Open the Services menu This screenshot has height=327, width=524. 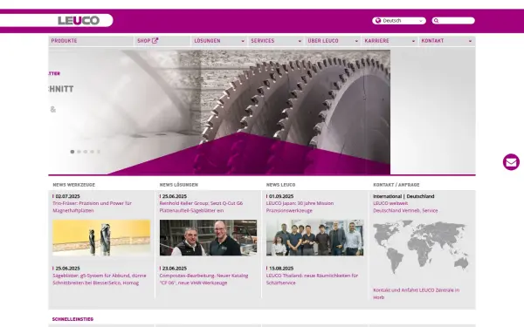click(x=263, y=41)
